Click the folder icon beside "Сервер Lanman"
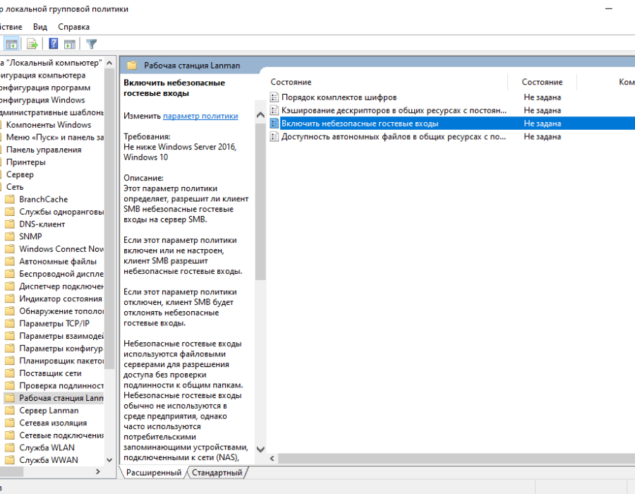This screenshot has width=635, height=494. click(x=10, y=411)
